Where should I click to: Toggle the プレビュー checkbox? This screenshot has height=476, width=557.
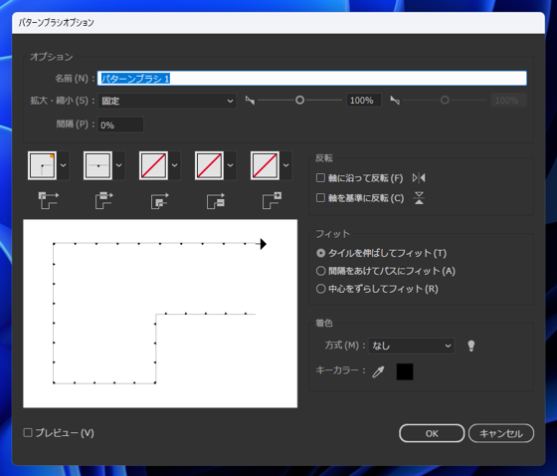click(28, 432)
